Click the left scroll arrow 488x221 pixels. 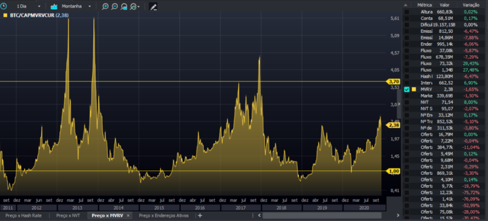[259, 216]
